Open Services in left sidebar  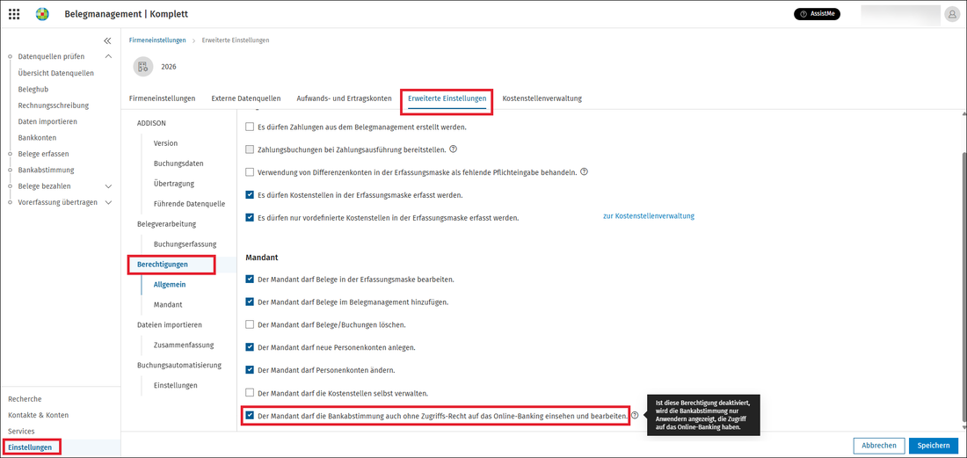(21, 432)
